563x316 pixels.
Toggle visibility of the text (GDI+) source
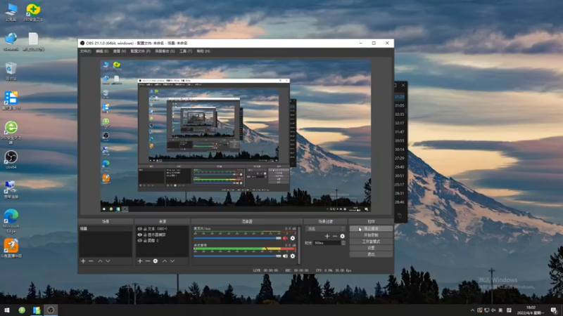[139, 229]
